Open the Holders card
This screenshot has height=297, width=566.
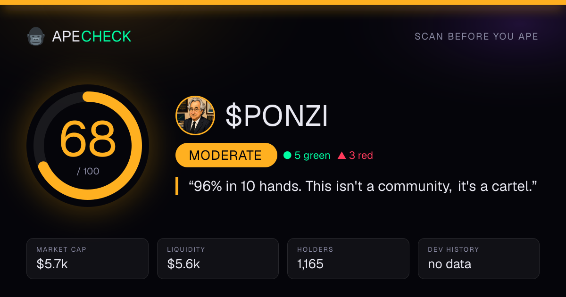(x=348, y=258)
